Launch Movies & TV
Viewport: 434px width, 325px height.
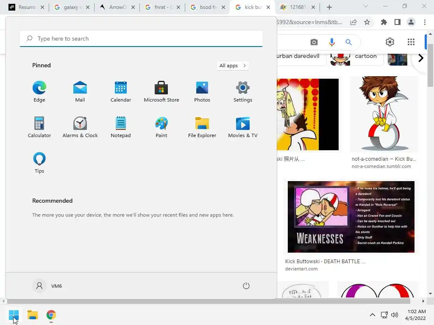[x=243, y=127]
